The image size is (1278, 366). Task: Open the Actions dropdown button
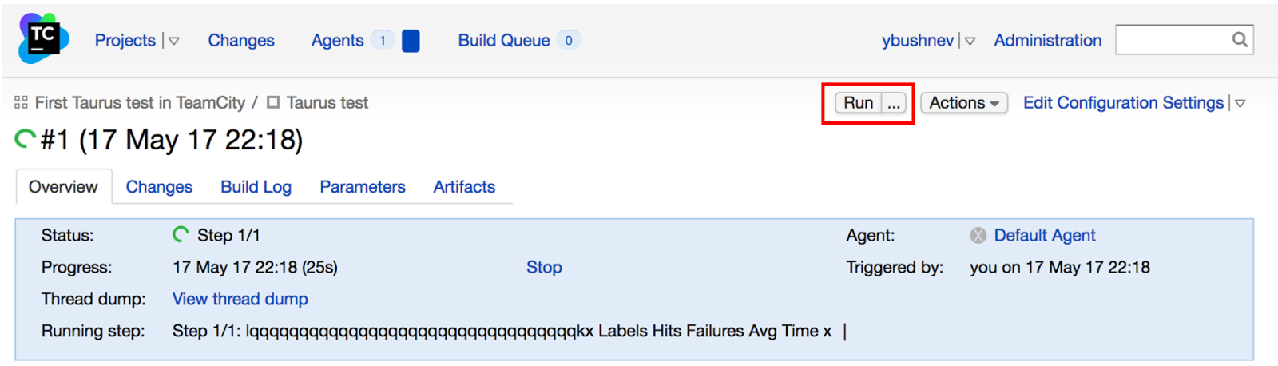coord(964,103)
